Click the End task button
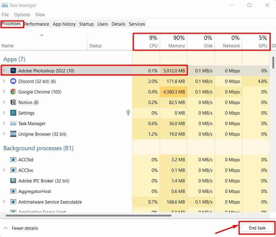The image size is (276, 237). [257, 228]
